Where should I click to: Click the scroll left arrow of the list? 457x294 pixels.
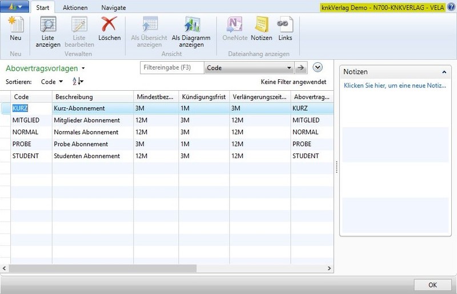(4, 268)
